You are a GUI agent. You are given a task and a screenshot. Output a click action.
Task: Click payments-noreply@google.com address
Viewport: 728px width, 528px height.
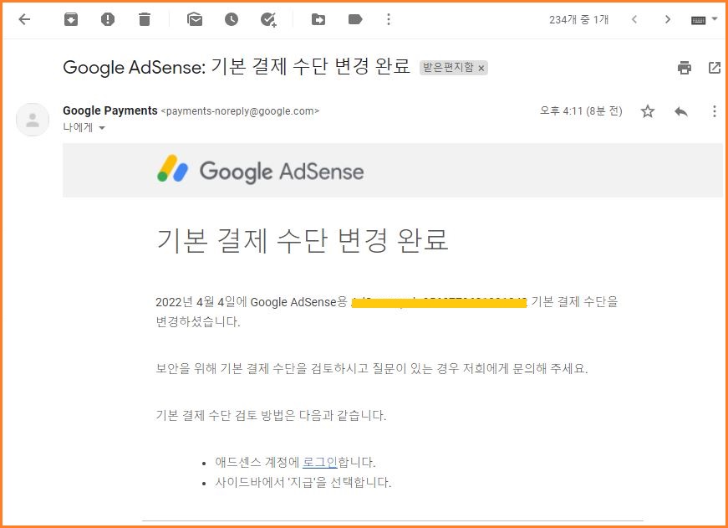click(240, 111)
